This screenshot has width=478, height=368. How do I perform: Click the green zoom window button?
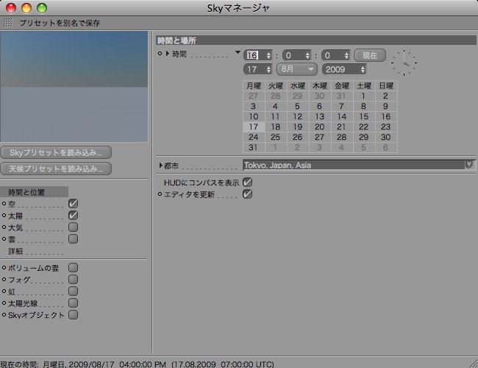(x=42, y=8)
